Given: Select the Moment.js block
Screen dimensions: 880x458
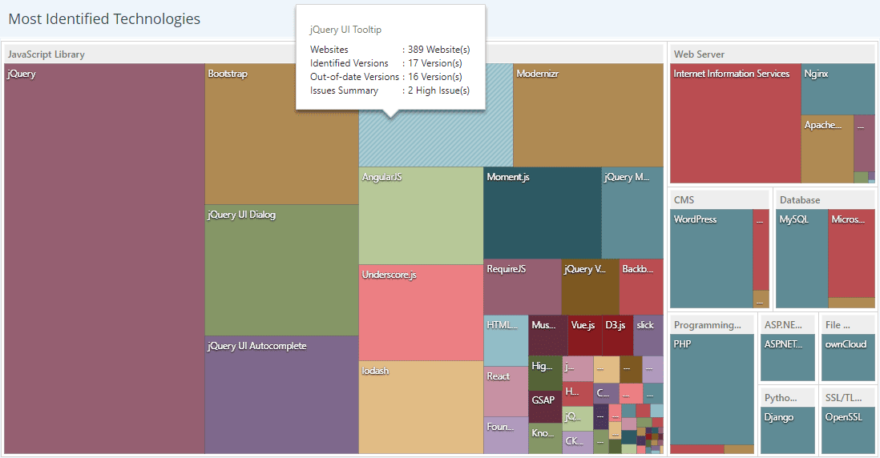Looking at the screenshot, I should (x=542, y=212).
